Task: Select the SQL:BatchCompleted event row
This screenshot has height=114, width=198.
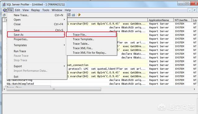Action: click(x=20, y=84)
